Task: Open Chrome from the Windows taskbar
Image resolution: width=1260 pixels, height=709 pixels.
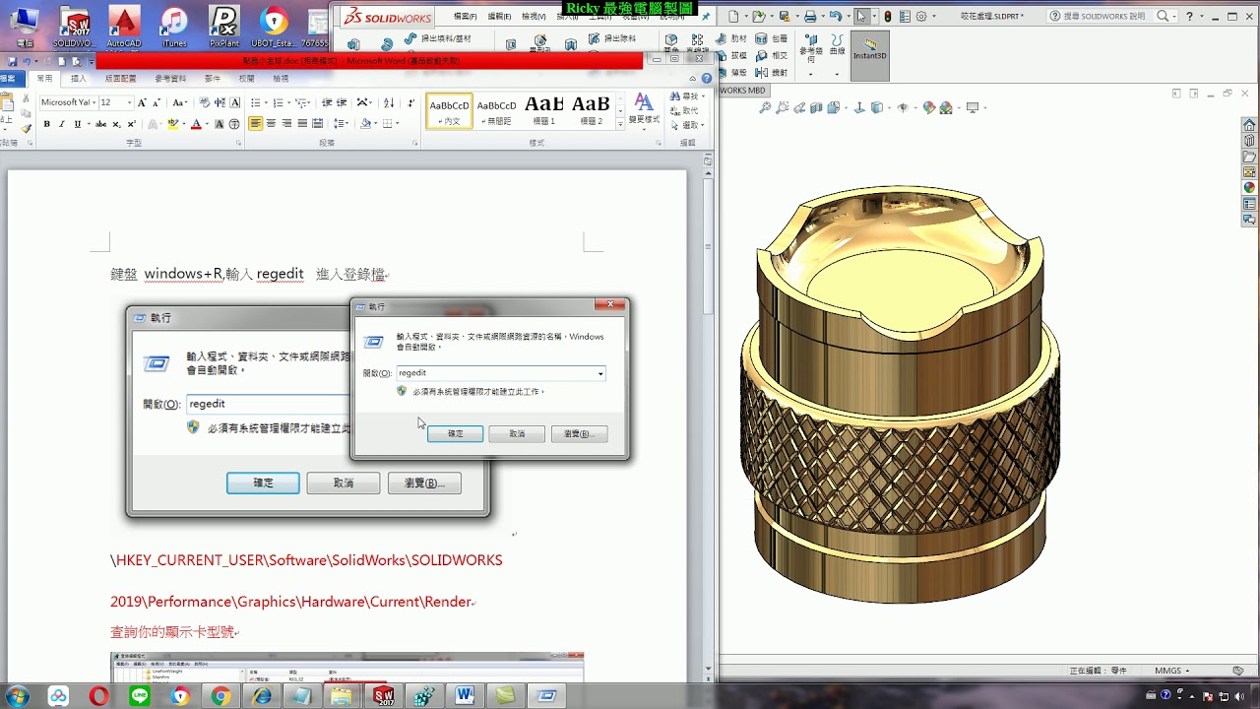Action: click(220, 696)
